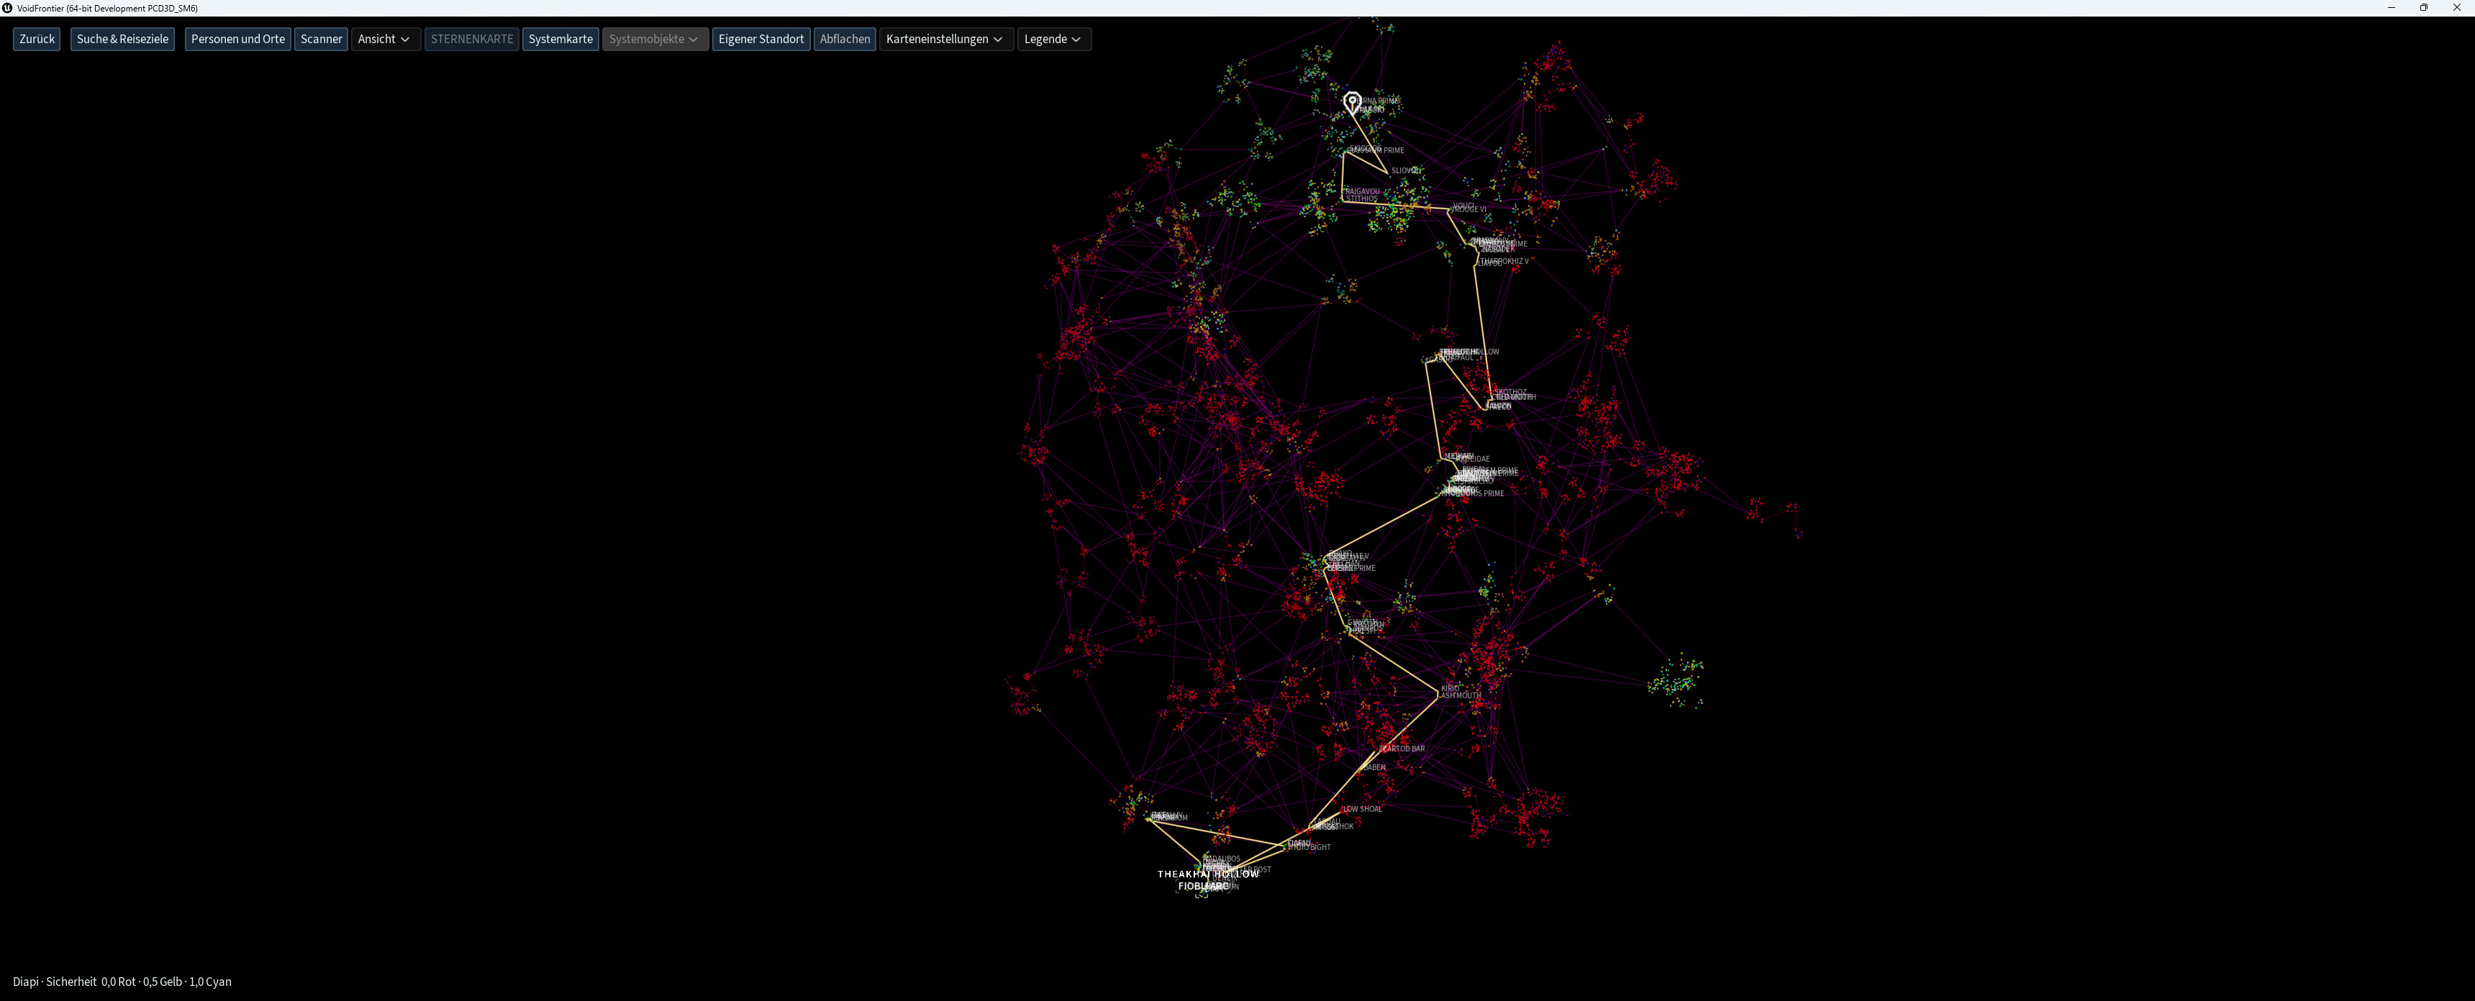Select the ASH MOUTH system label
This screenshot has height=1001, width=2475.
pos(1461,695)
